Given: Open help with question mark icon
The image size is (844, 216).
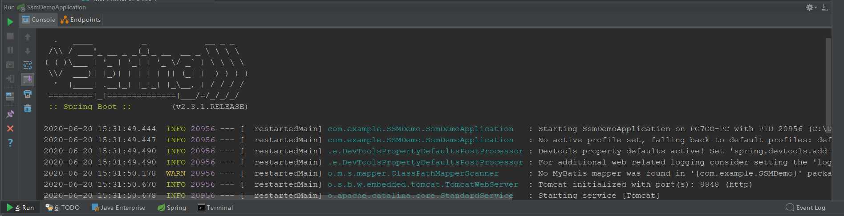Looking at the screenshot, I should click(x=10, y=143).
